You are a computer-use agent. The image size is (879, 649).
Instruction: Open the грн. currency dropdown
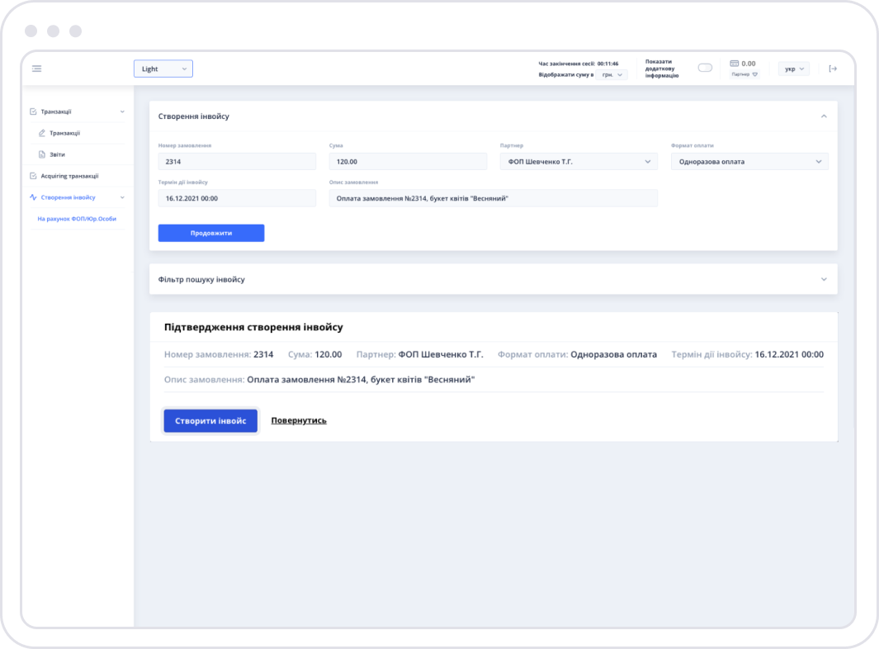click(612, 74)
